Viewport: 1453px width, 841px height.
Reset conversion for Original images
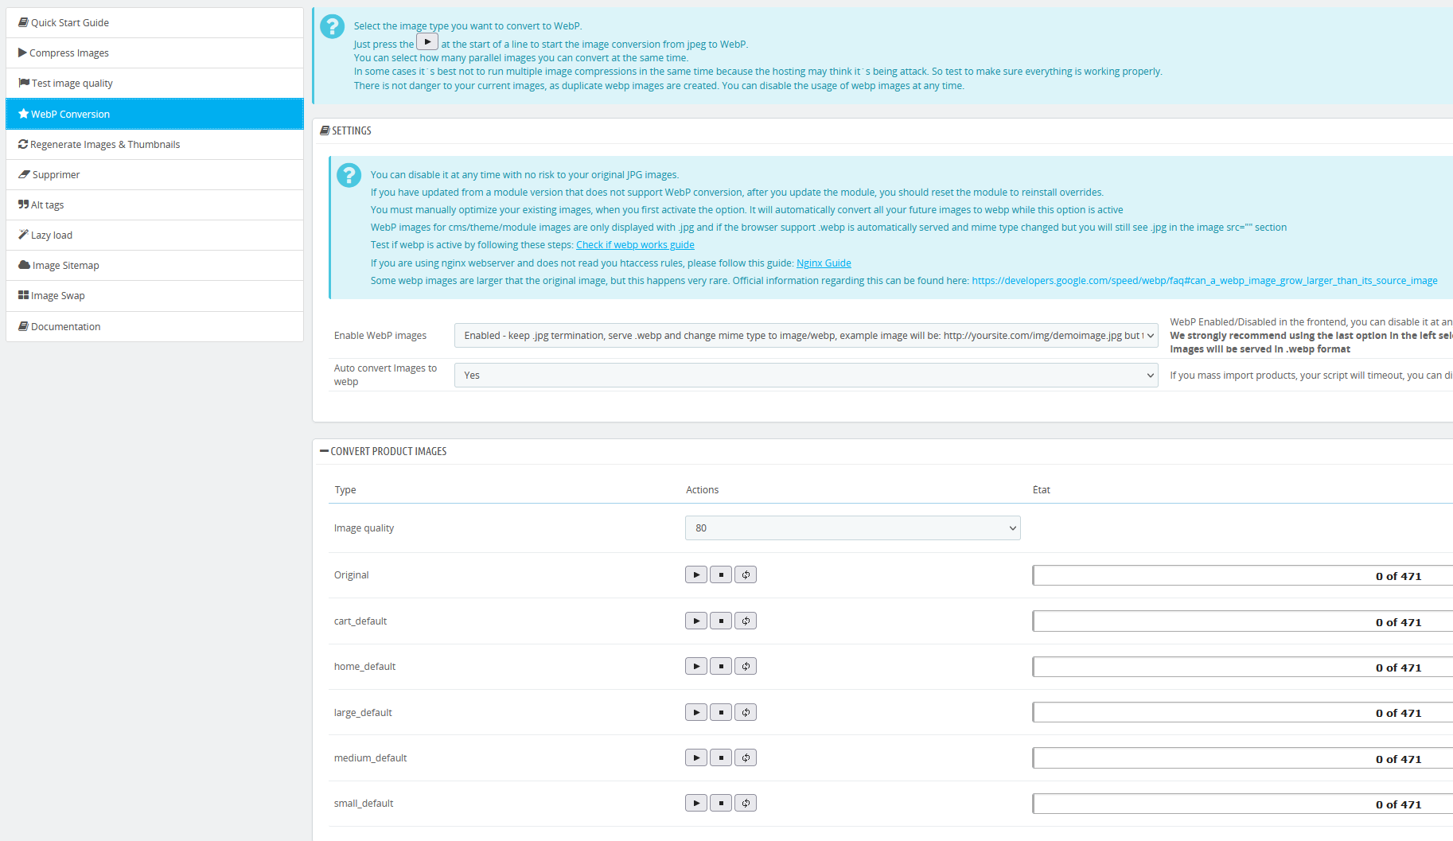point(746,574)
